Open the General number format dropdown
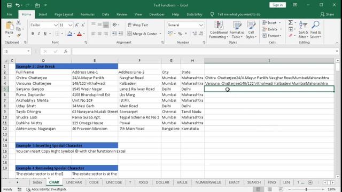Image resolution: width=342 pixels, height=192 pixels. coord(201,25)
